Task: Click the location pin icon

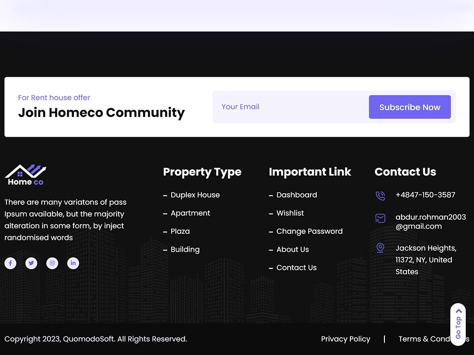Action: [380, 248]
